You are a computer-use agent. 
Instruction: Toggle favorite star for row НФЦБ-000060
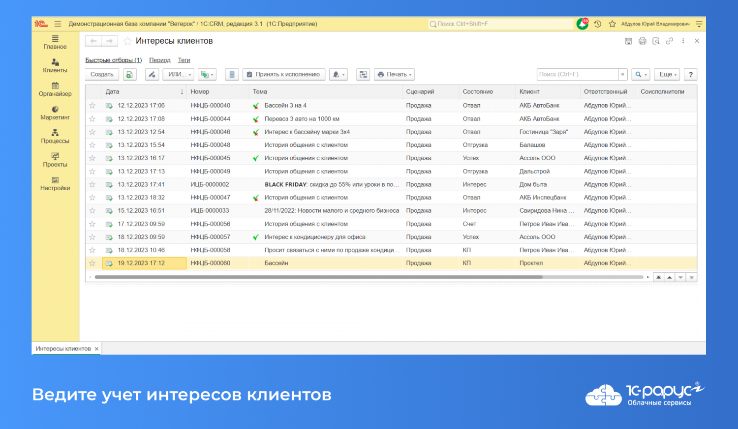(x=92, y=263)
